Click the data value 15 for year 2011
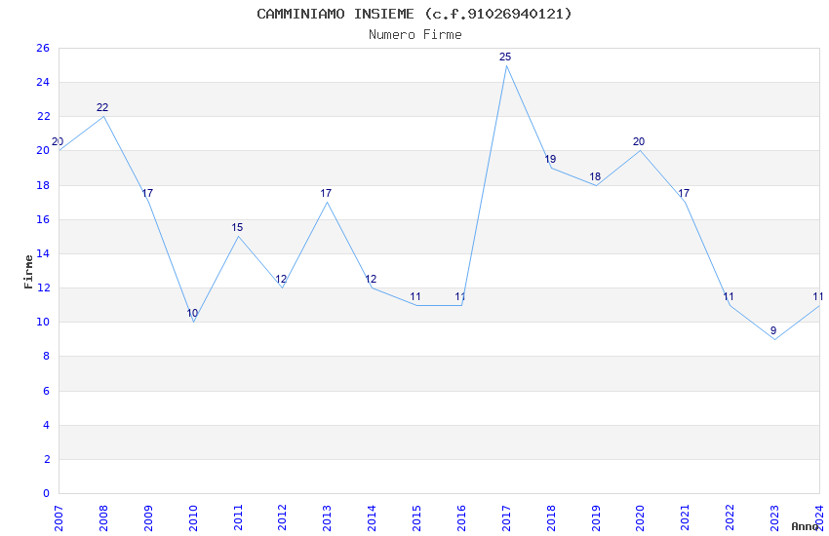This screenshot has width=829, height=536. (x=237, y=228)
